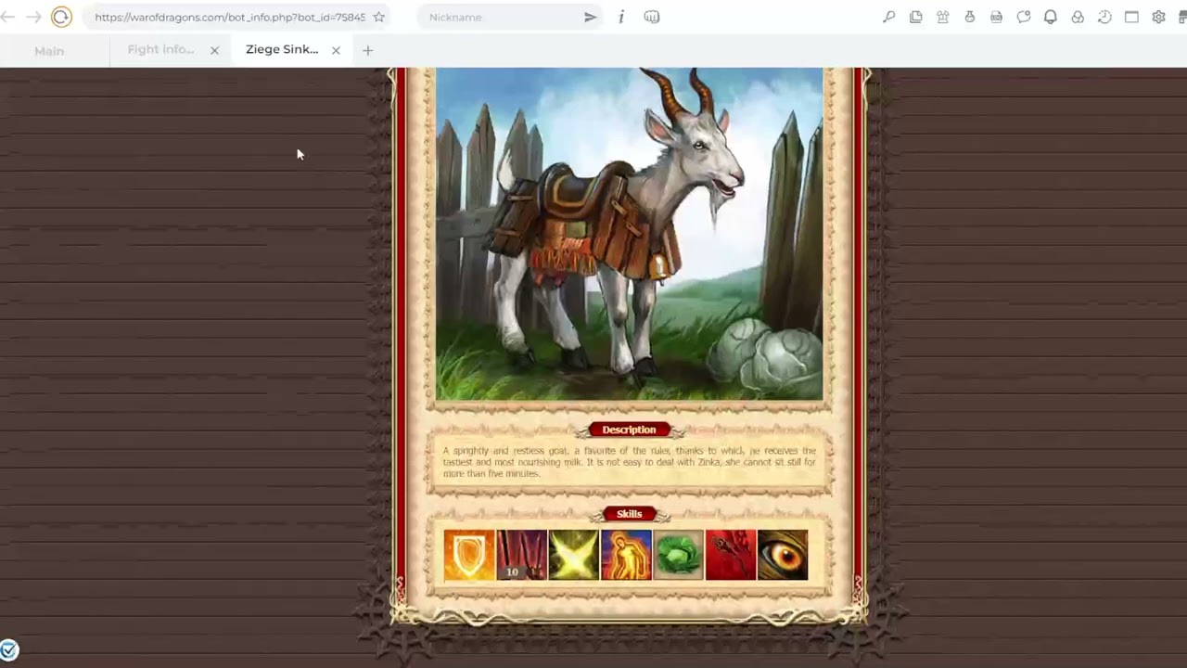The height and width of the screenshot is (668, 1187).
Task: Click the Description header label
Action: click(629, 430)
